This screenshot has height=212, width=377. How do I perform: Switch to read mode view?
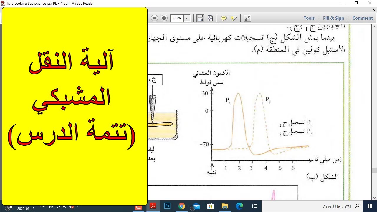tap(247, 18)
